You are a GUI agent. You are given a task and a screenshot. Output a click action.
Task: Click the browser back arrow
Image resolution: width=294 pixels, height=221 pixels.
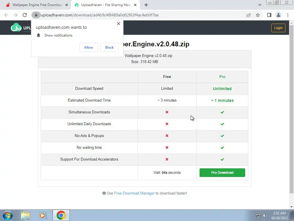point(6,15)
